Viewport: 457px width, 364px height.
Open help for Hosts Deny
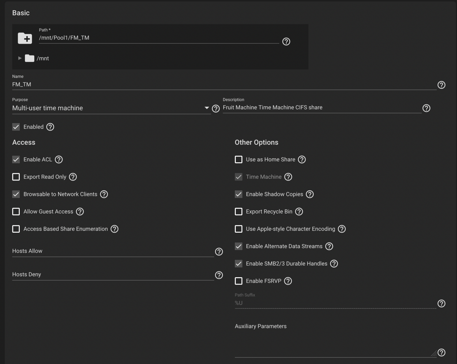[x=219, y=275]
